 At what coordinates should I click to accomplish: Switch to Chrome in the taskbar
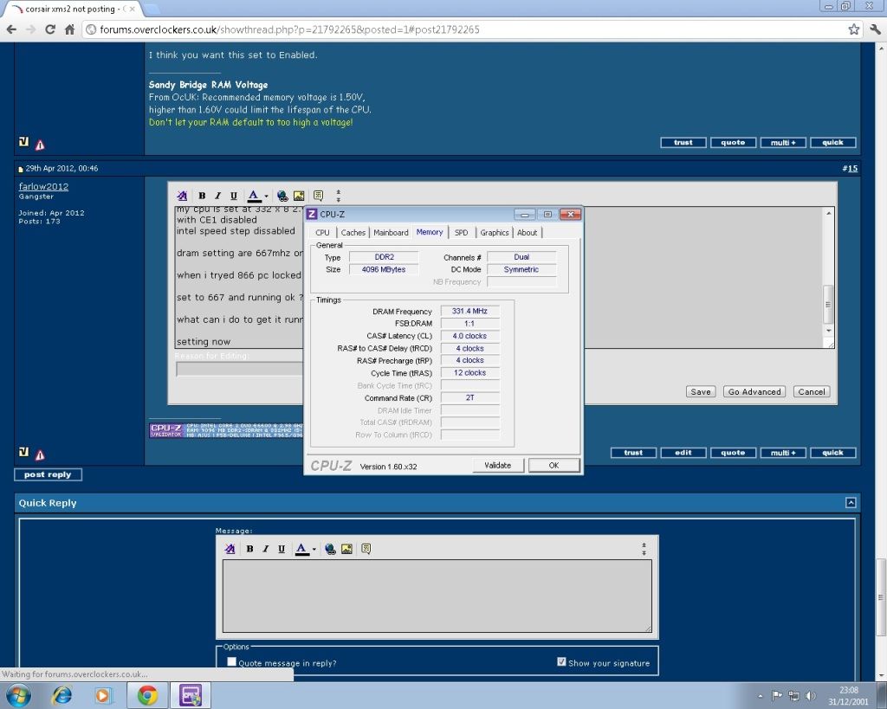click(147, 695)
